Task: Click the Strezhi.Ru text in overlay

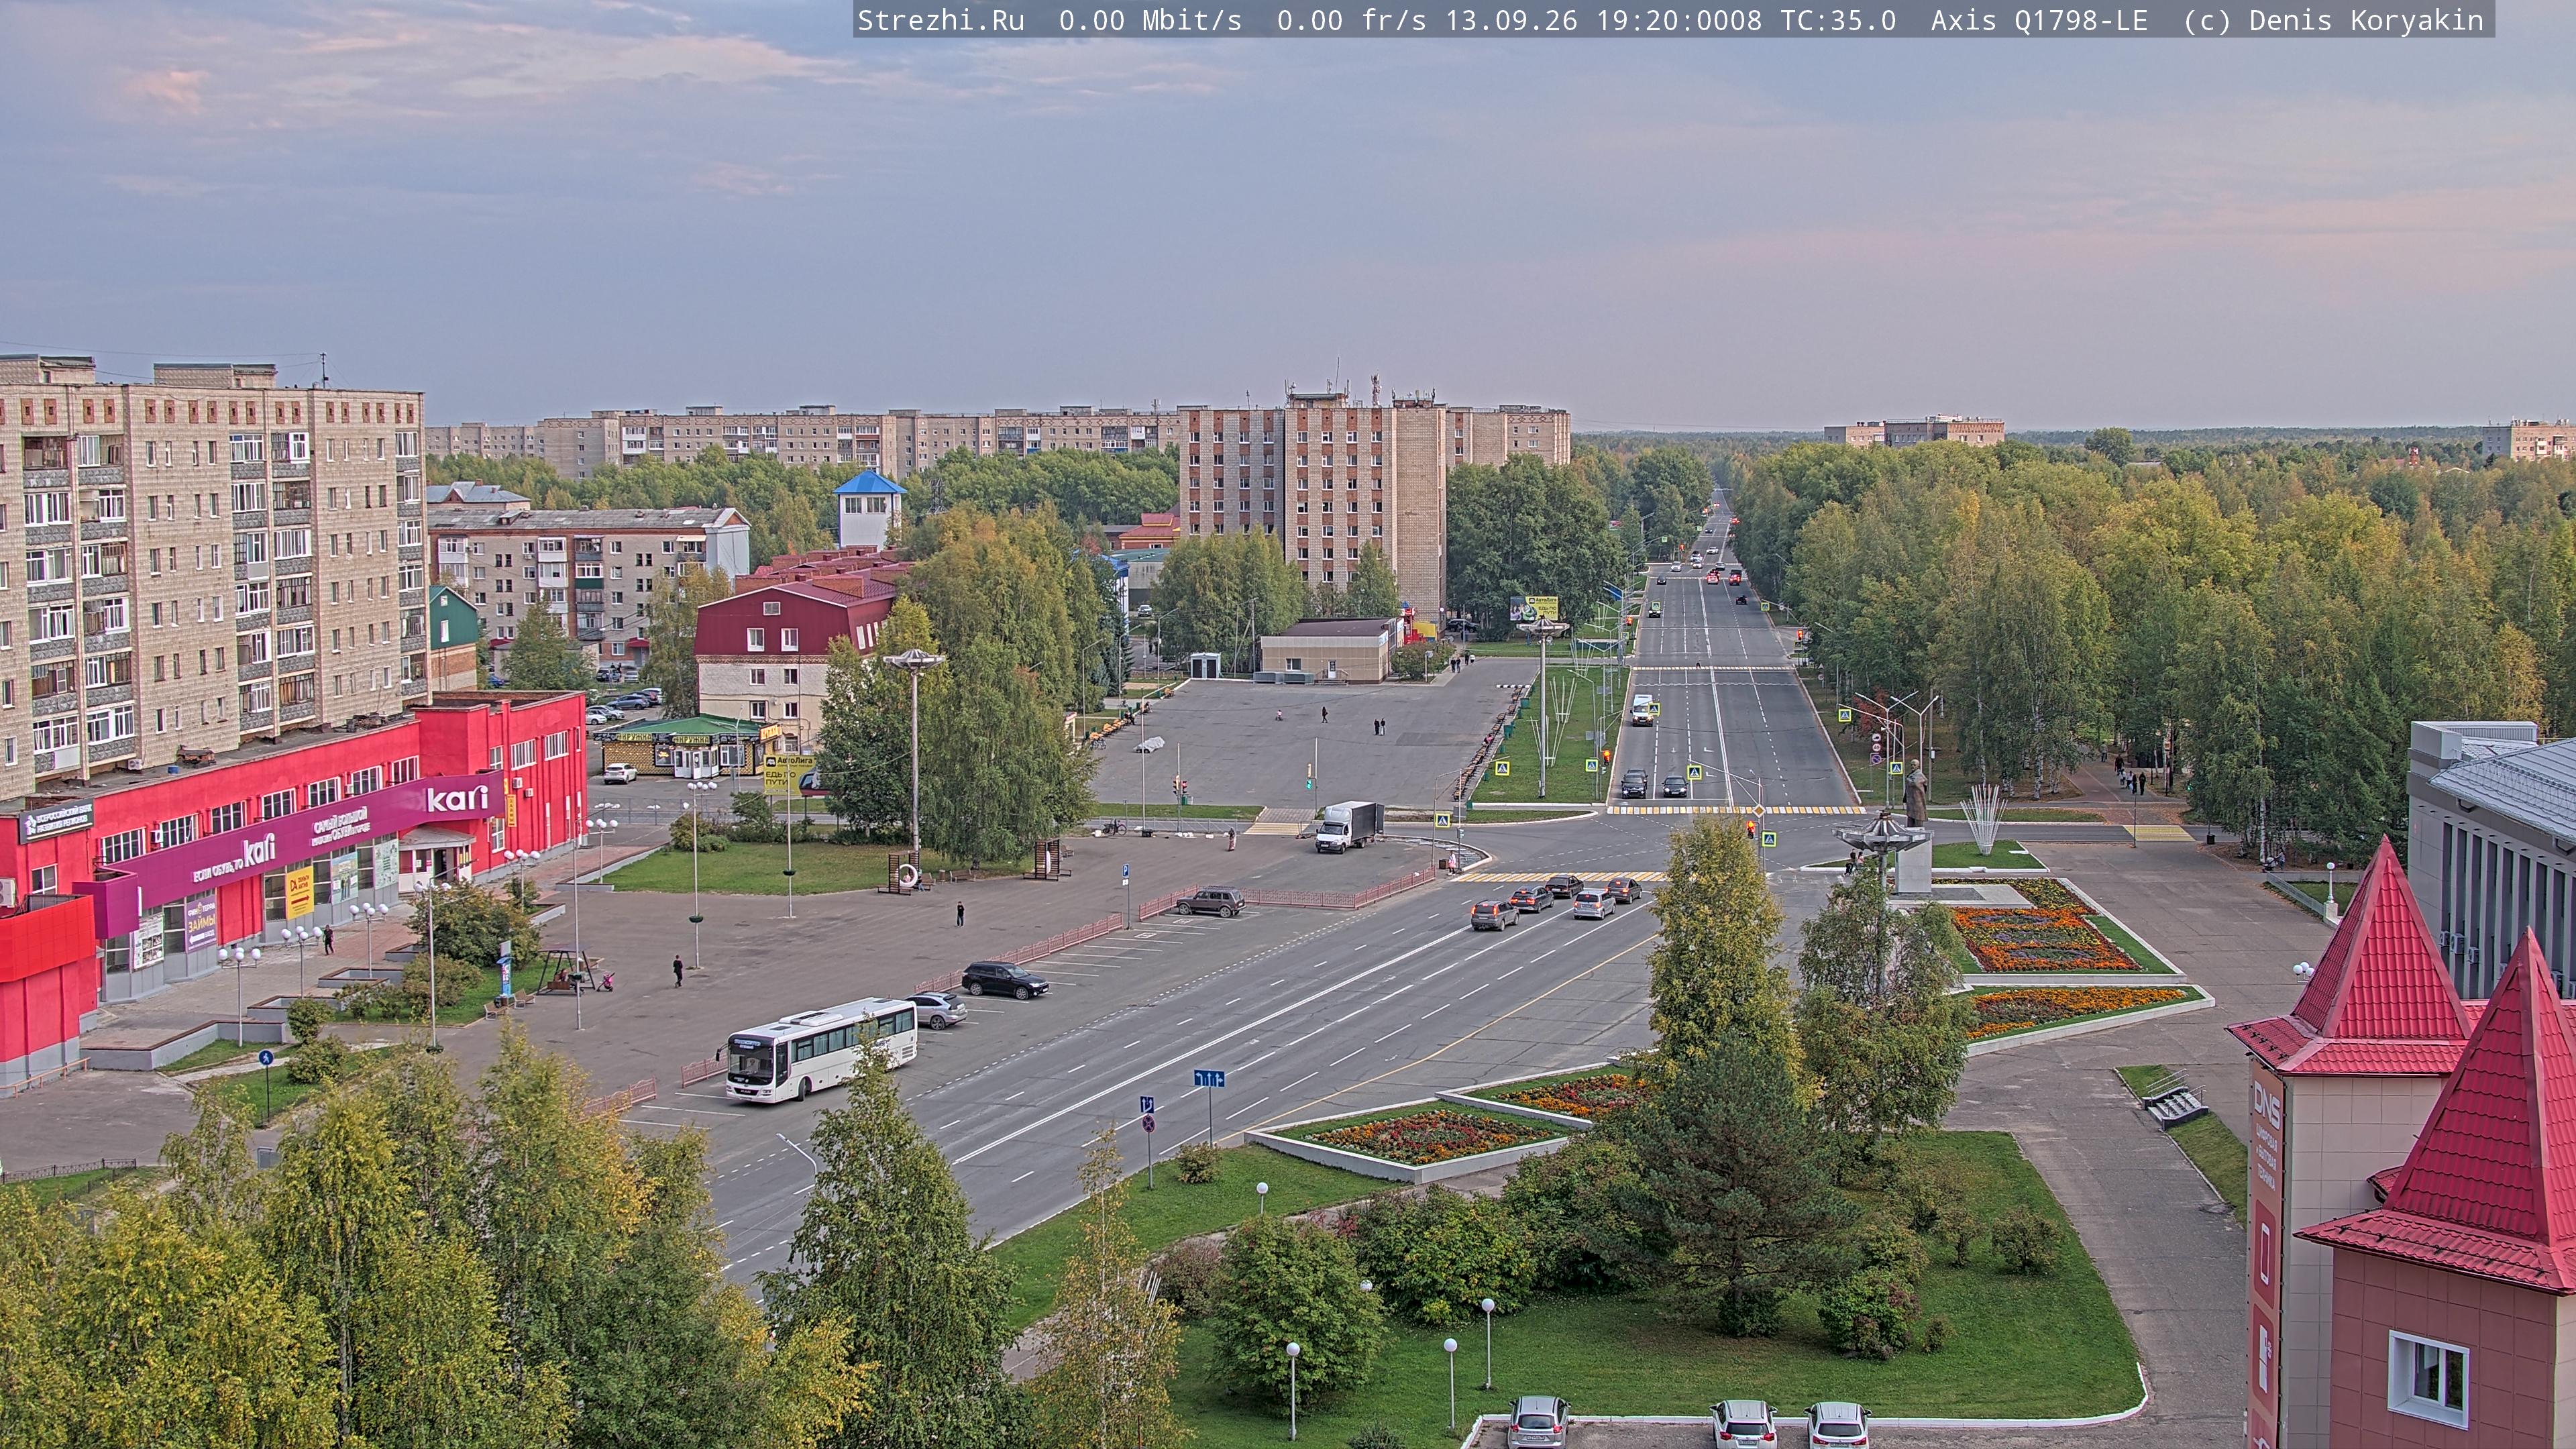Action: click(x=941, y=21)
